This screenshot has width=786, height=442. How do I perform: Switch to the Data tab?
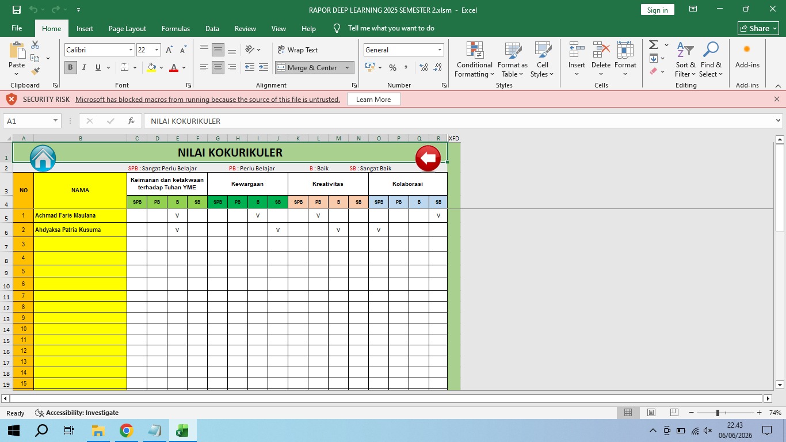click(212, 28)
